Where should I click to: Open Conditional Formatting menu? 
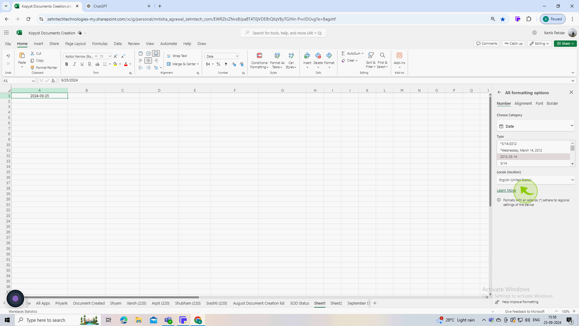coord(259,60)
